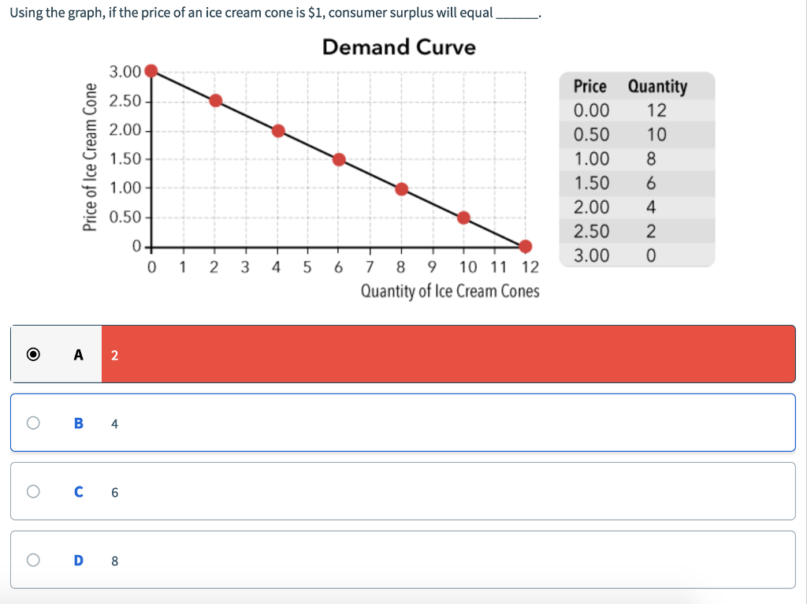
Task: Select radio button for option B
Action: click(32, 423)
